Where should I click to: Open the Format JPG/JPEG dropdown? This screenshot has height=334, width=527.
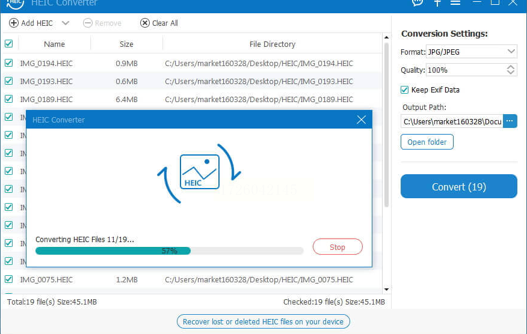coord(471,52)
